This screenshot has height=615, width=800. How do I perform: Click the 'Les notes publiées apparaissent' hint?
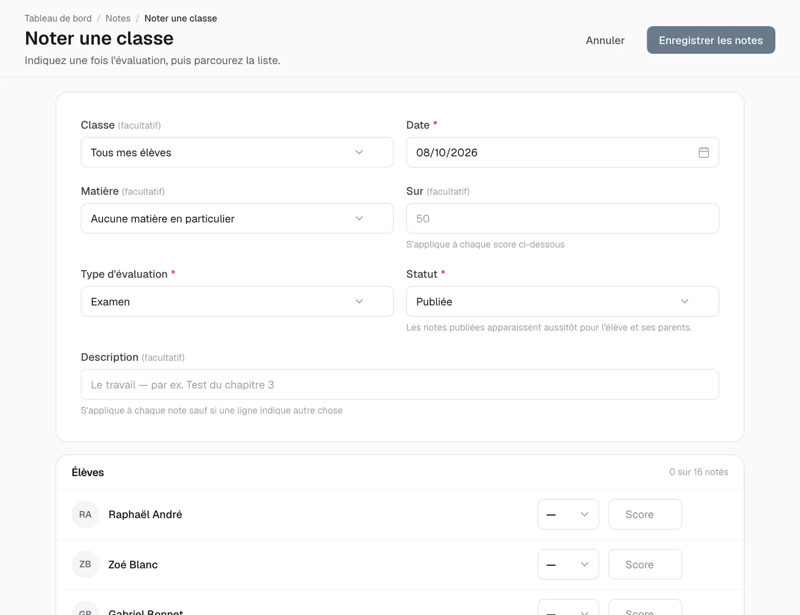point(549,327)
